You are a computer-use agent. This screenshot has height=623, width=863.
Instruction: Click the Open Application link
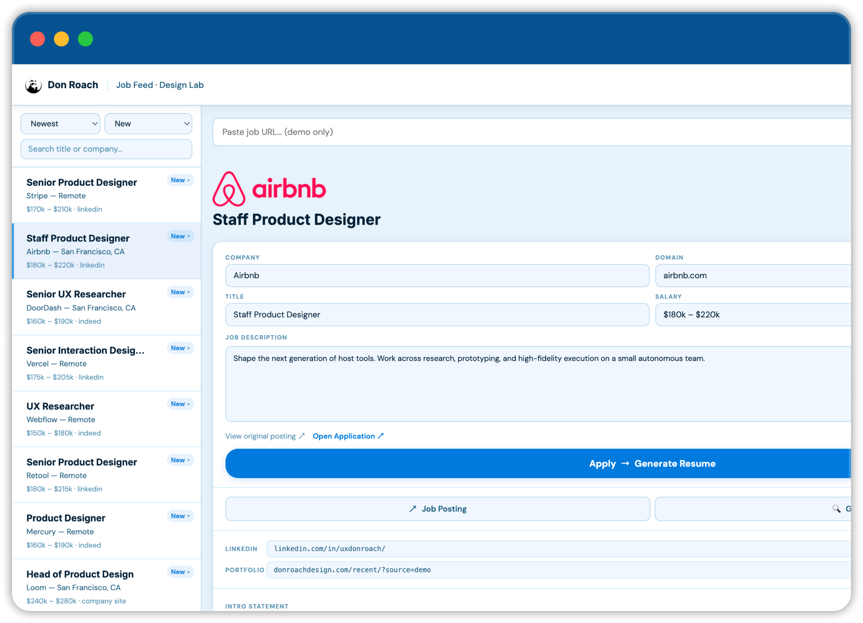(x=348, y=436)
